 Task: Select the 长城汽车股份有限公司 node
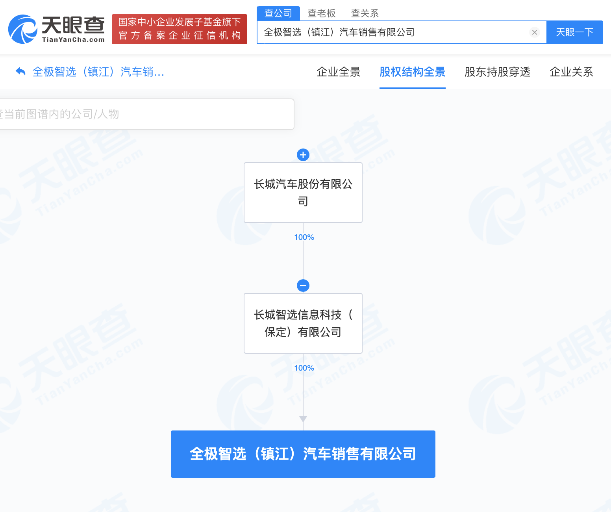click(x=303, y=193)
